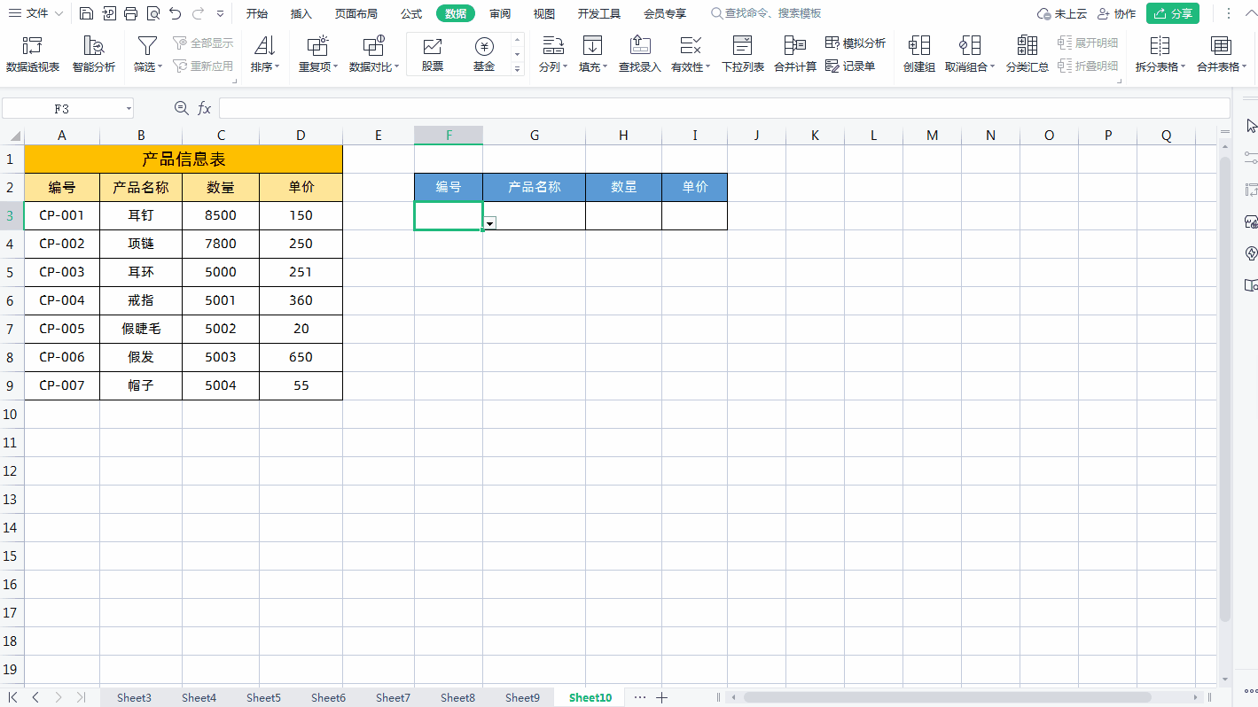Click the search commands box

[x=767, y=13]
